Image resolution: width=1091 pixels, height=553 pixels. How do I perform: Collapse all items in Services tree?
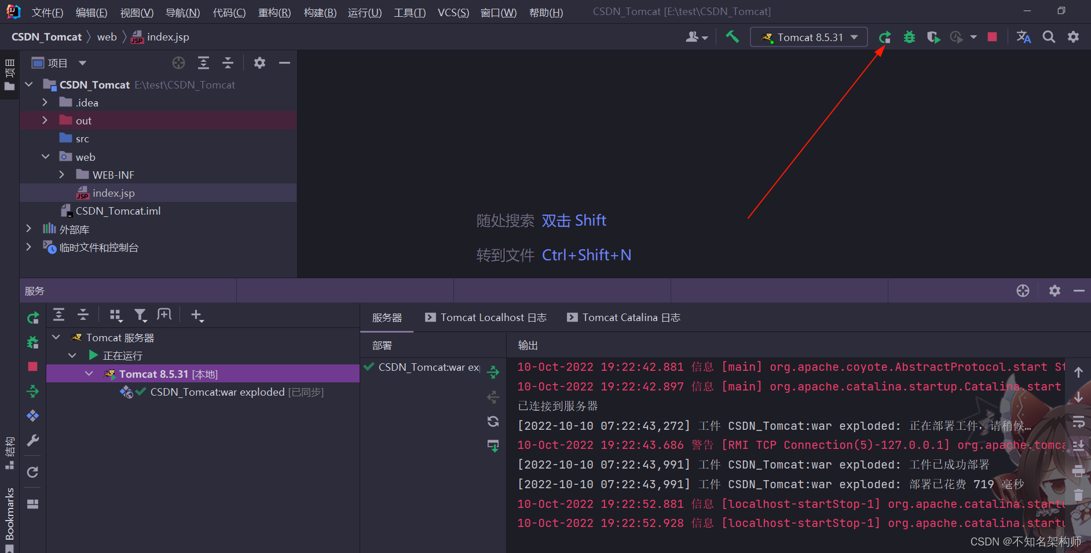(83, 315)
